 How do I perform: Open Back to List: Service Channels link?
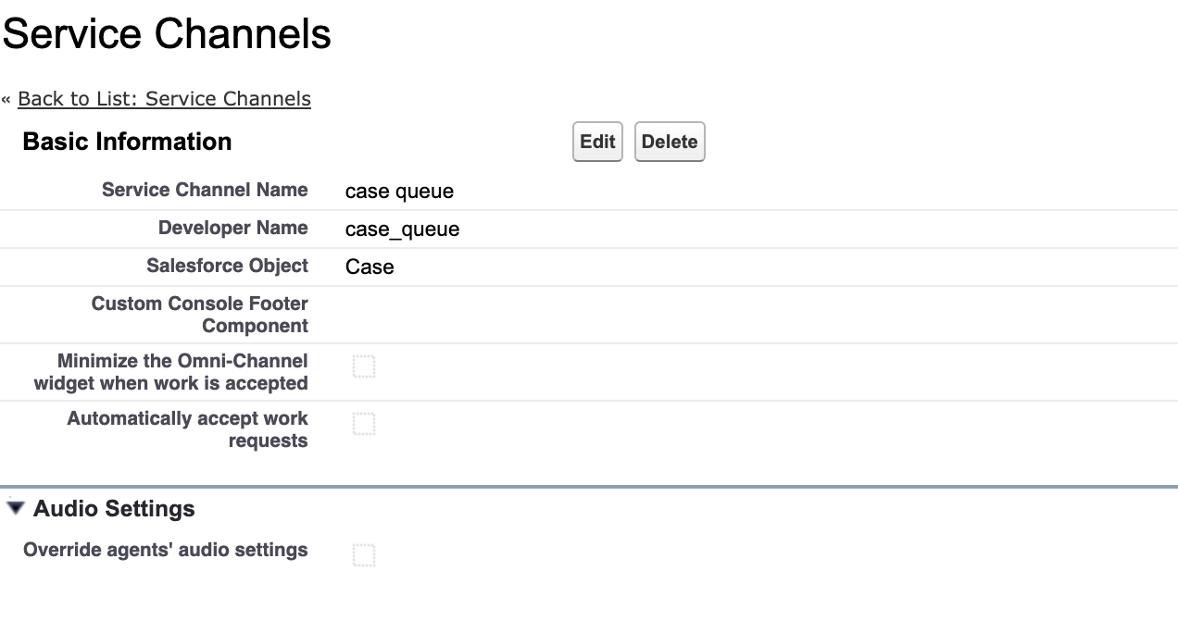click(164, 99)
